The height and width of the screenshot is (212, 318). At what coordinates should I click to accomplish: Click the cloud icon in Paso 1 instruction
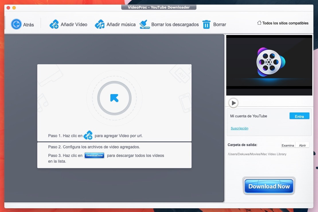pos(88,135)
